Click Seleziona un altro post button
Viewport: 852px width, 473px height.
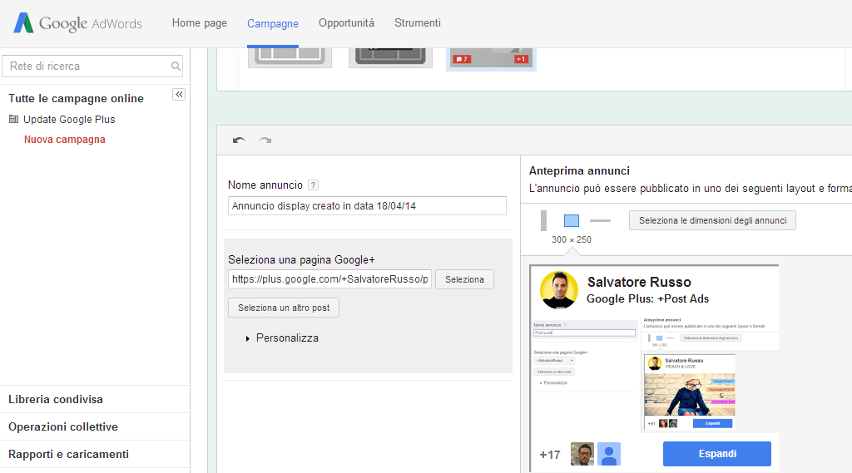(284, 308)
